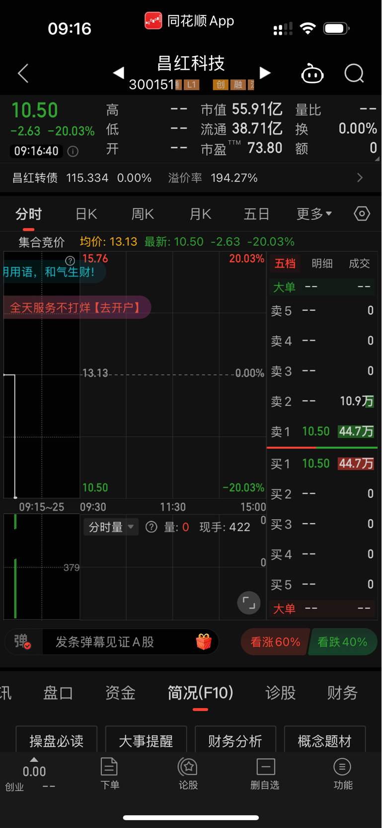Tap the 全天服务不打烊【去开户】 banner
This screenshot has height=828, width=382.
coord(76,307)
